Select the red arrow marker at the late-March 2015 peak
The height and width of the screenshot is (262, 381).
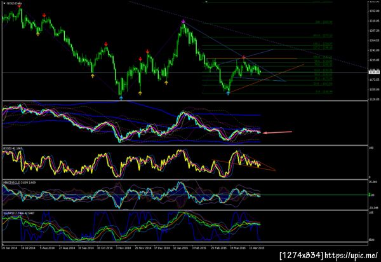tap(243, 57)
